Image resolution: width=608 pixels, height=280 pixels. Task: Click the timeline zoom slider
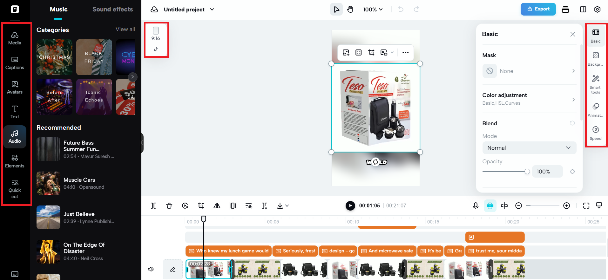[x=542, y=206]
